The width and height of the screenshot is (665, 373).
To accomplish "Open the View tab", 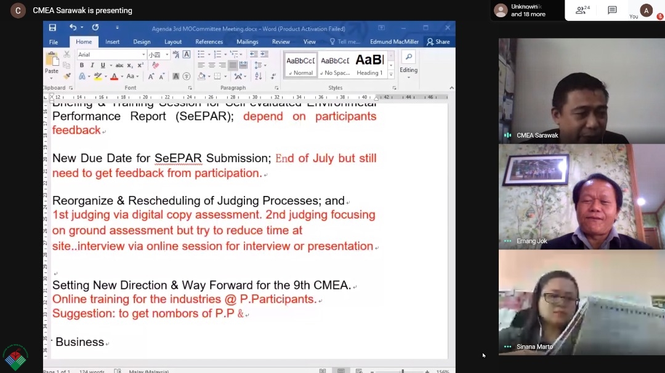I will coord(310,42).
